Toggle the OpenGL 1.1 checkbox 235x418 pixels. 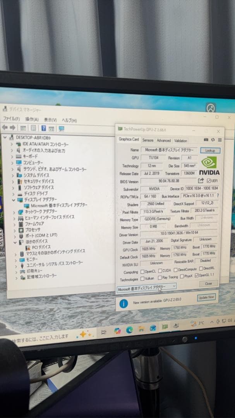click(x=196, y=276)
